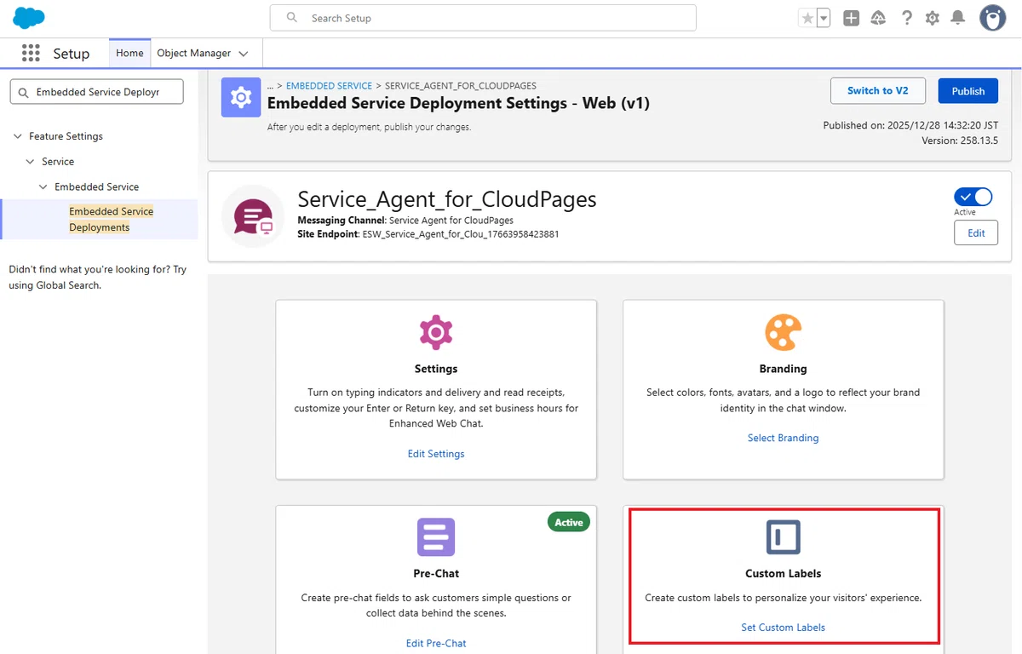
Task: Focus the Search Setup field
Action: [483, 18]
